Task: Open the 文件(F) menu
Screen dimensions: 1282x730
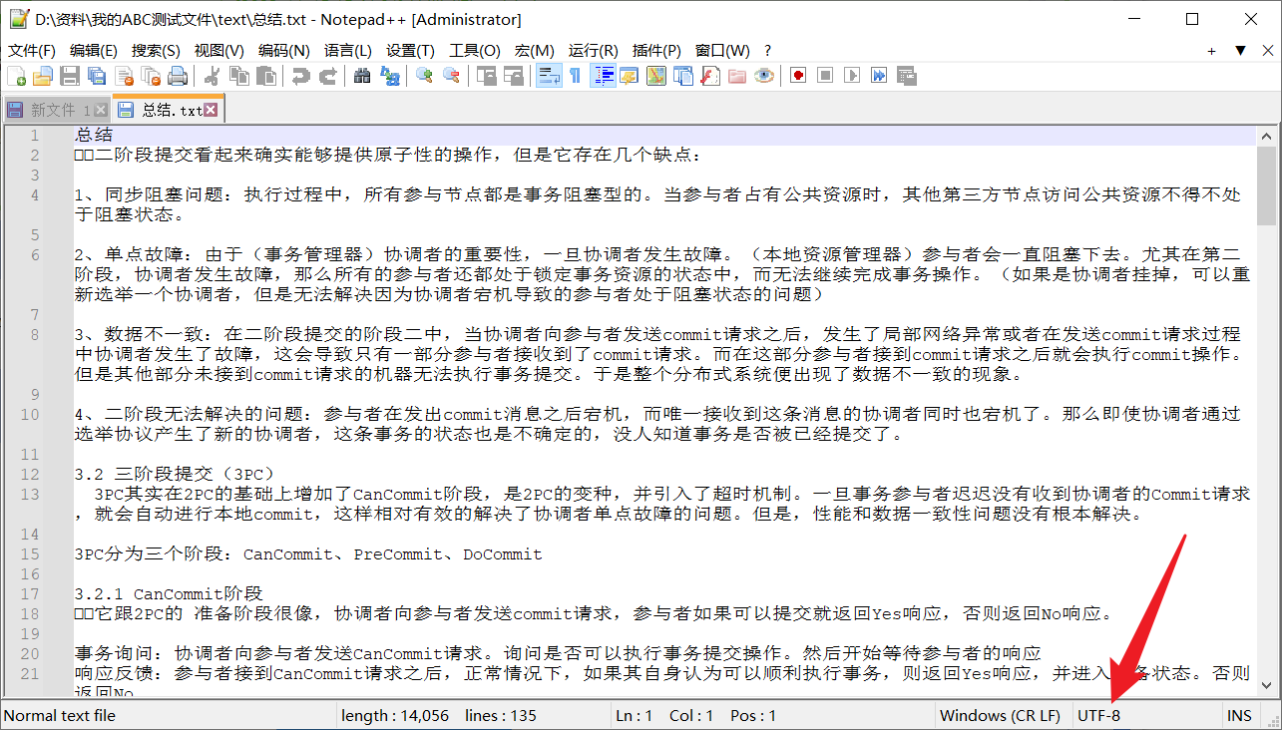Action: (x=32, y=50)
